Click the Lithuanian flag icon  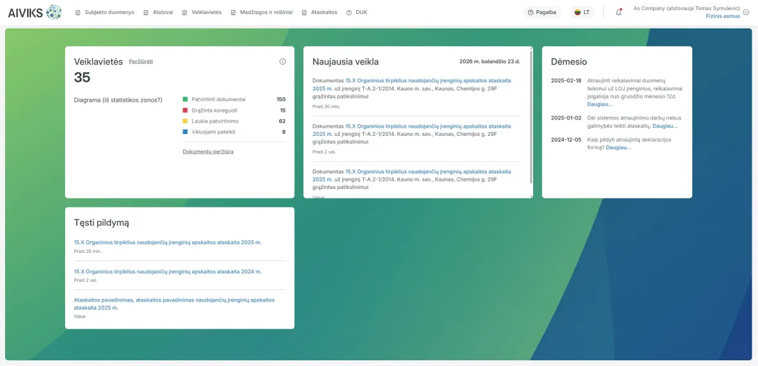click(577, 12)
